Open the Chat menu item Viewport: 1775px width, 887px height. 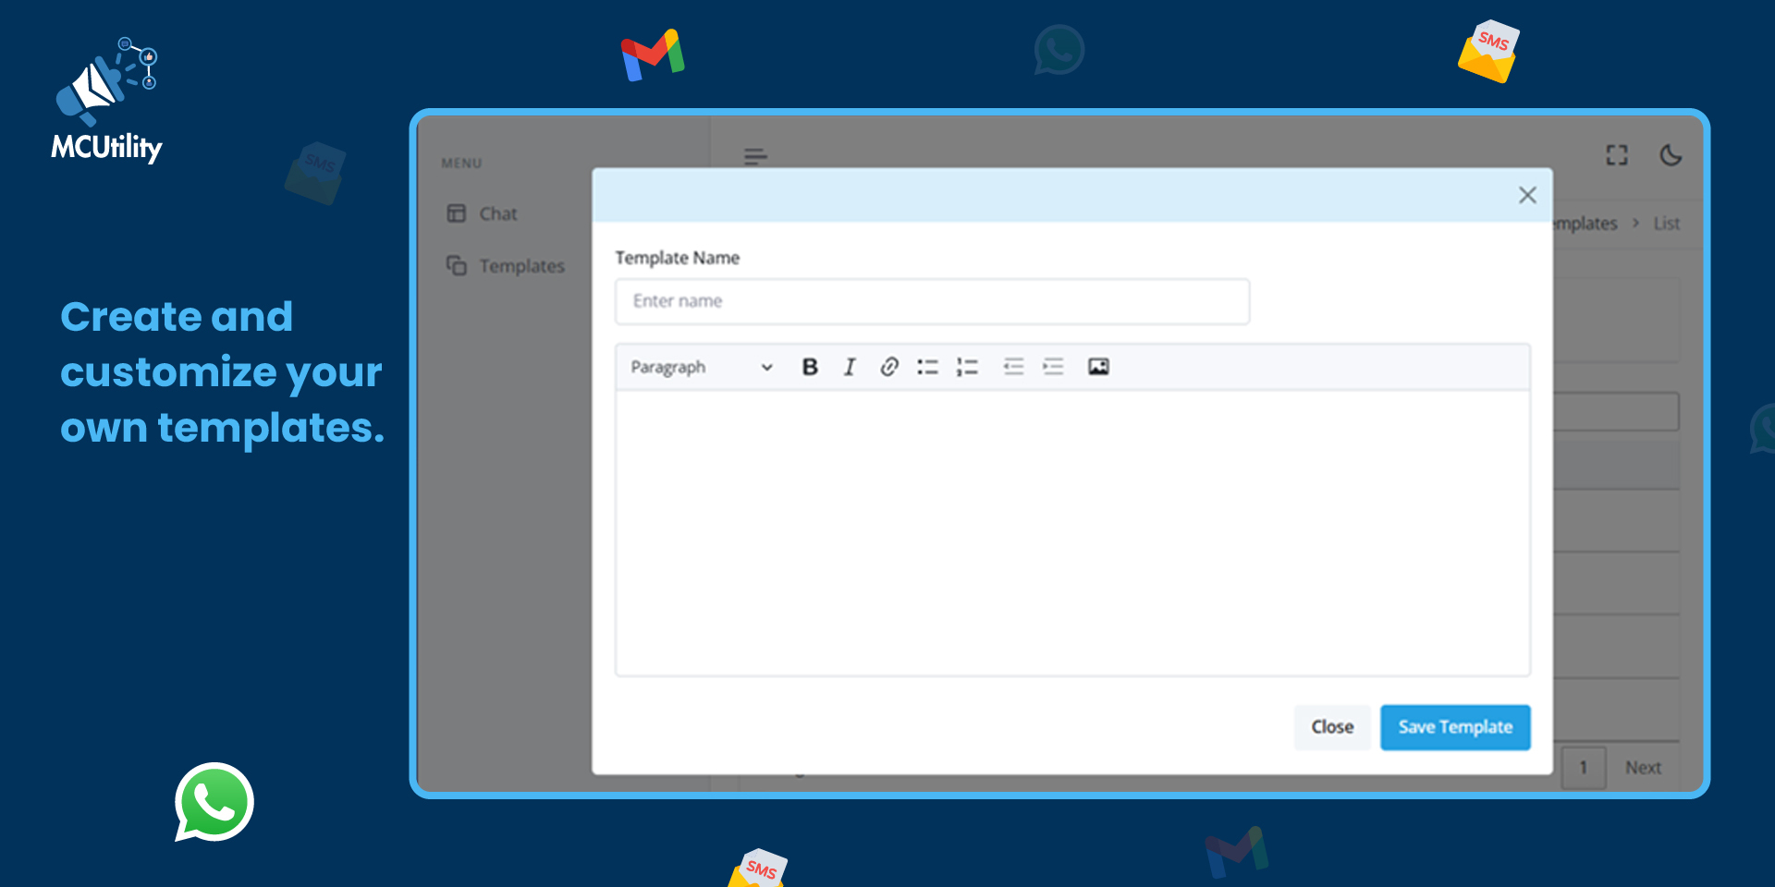[497, 213]
